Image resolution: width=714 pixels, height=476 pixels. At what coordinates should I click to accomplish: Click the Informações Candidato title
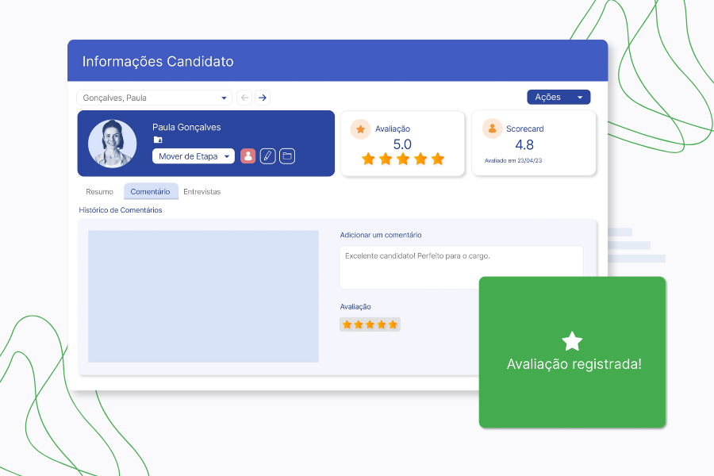158,62
